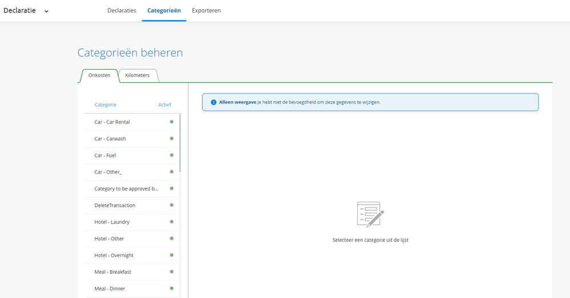Select the Onkosten tab

click(99, 75)
